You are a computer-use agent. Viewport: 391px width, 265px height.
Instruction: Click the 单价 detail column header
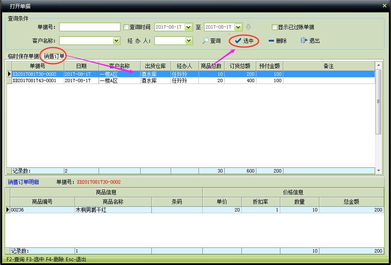point(222,202)
